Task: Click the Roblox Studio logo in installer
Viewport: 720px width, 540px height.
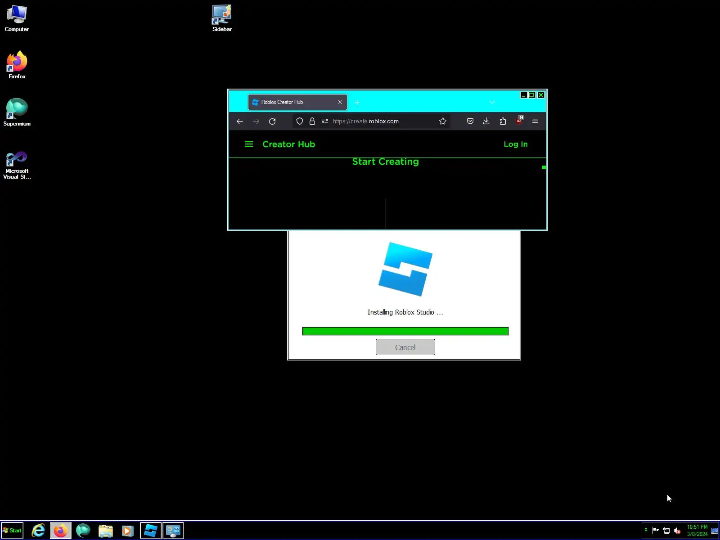Action: coord(405,269)
